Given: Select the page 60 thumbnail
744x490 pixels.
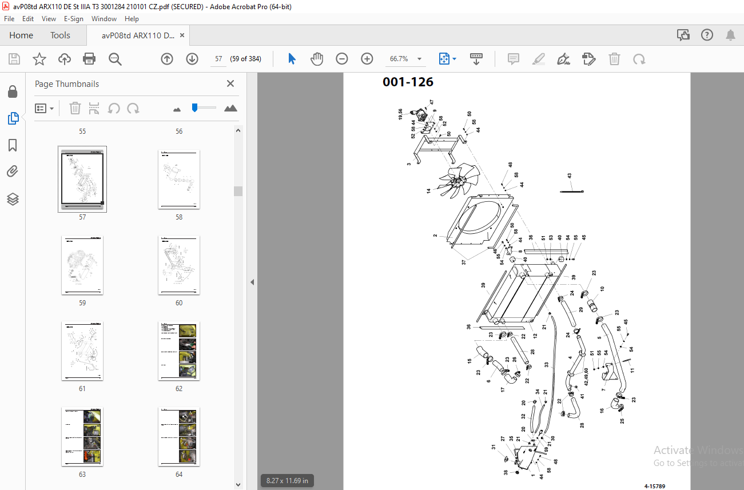Looking at the screenshot, I should pyautogui.click(x=179, y=265).
